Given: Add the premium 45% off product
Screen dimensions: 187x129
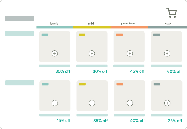Looking at the screenshot, I should 130,53.
